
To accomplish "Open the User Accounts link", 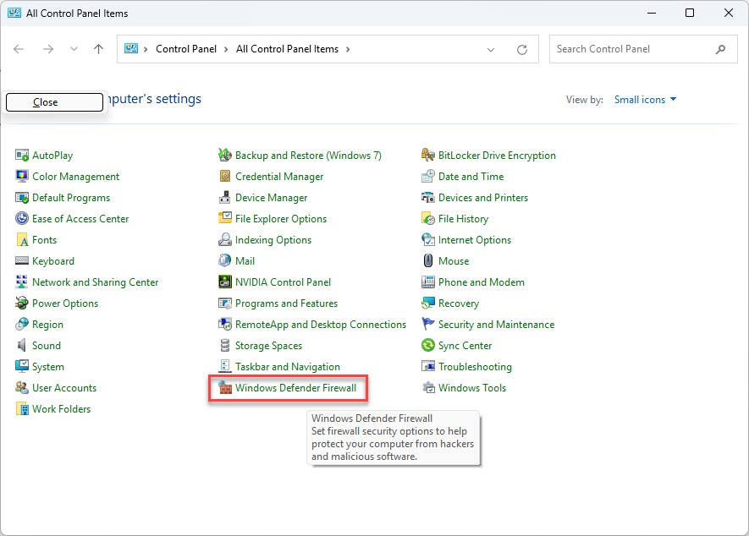I will pyautogui.click(x=64, y=388).
